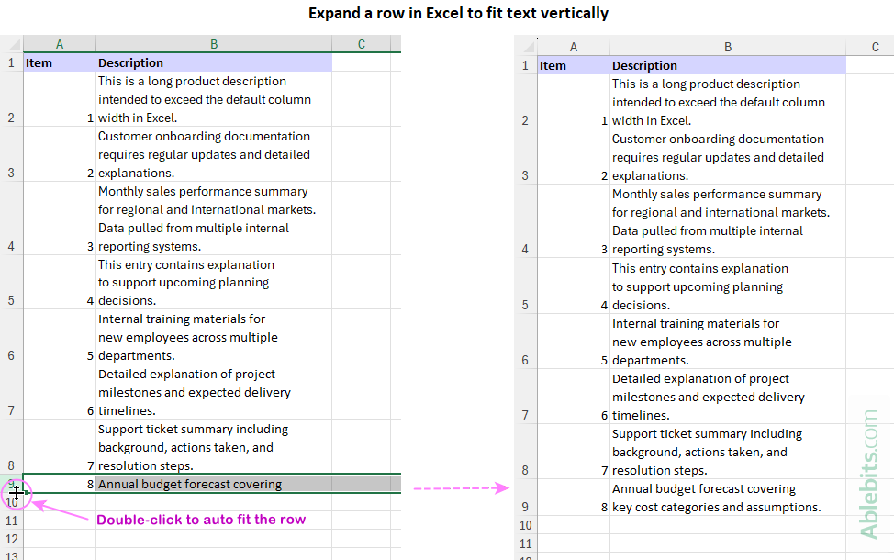Viewport: 894px width, 560px height.
Task: Select column B header in the left spreadsheet
Action: 213,43
